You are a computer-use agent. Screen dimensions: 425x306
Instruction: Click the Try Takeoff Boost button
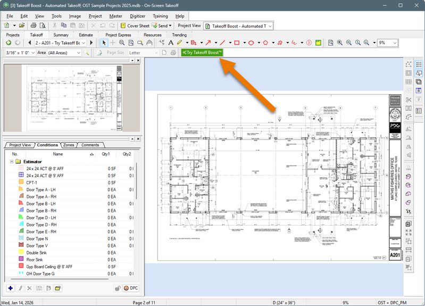[202, 53]
